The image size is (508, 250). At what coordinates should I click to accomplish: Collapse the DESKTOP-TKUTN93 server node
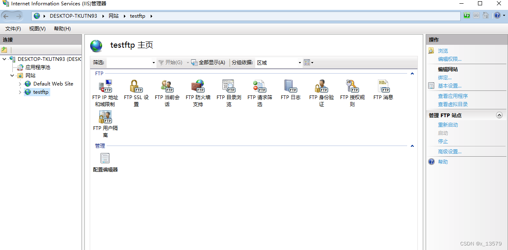point(4,59)
